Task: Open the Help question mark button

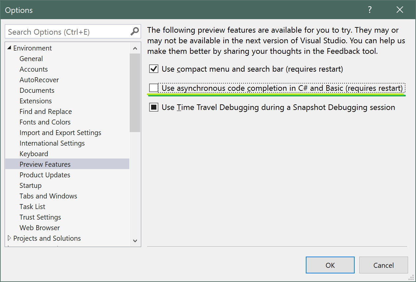Action: coord(370,10)
